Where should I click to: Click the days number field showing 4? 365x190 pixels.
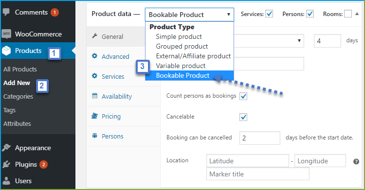coord(328,41)
